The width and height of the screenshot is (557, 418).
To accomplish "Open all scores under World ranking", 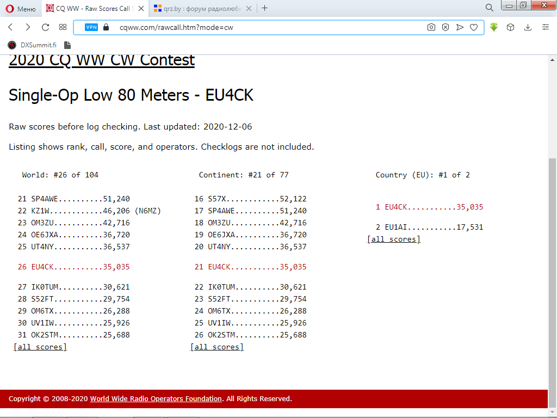I will pos(40,347).
